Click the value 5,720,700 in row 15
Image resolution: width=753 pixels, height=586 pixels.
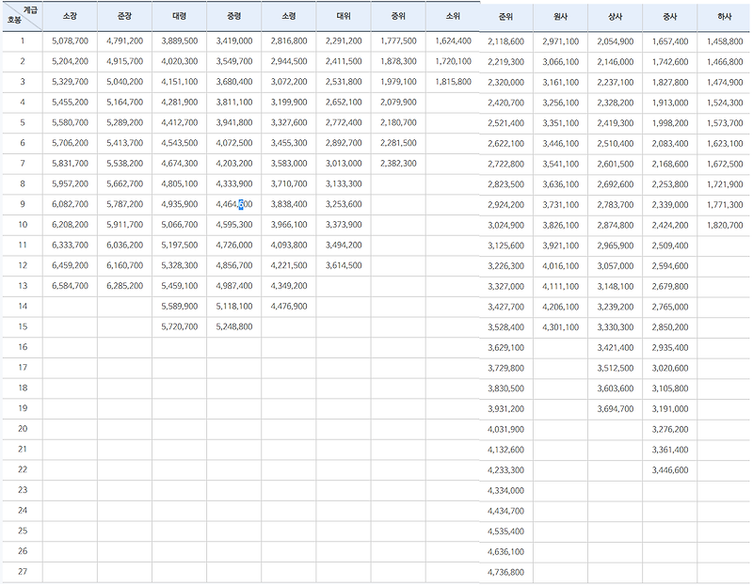tap(180, 326)
